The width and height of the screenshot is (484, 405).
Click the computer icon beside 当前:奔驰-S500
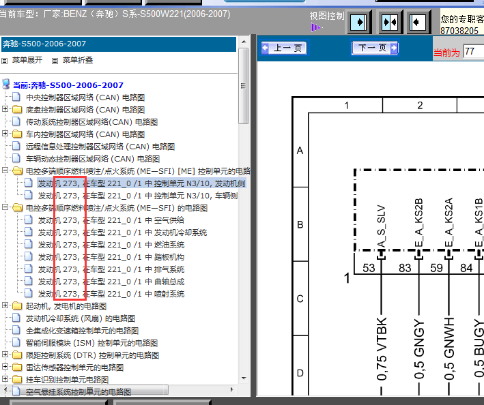click(6, 84)
